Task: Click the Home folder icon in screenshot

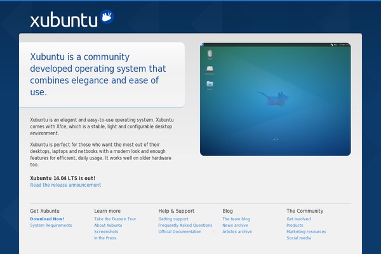Action: pyautogui.click(x=210, y=85)
